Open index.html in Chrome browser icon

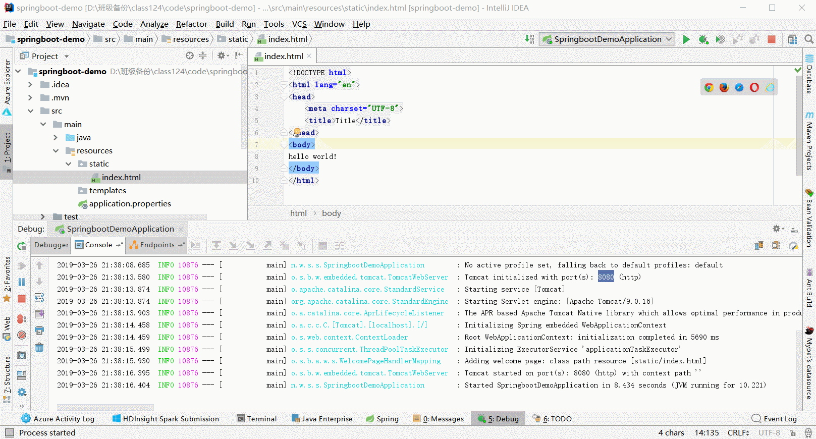(709, 87)
